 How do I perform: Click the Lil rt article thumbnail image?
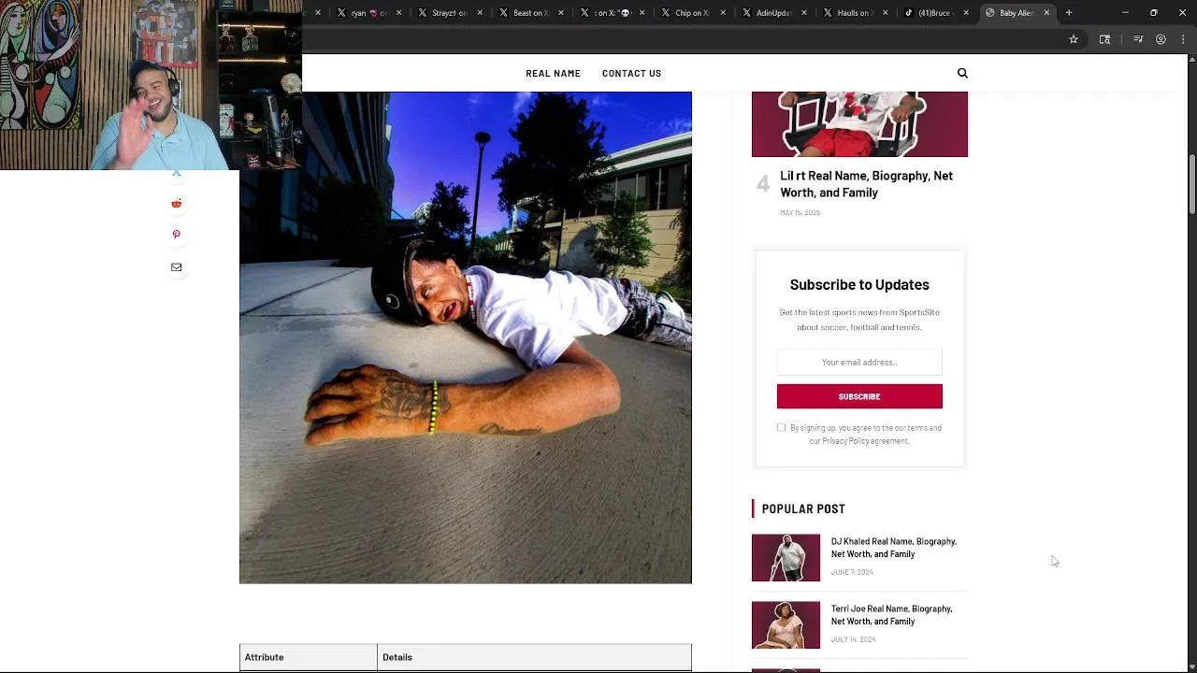859,124
